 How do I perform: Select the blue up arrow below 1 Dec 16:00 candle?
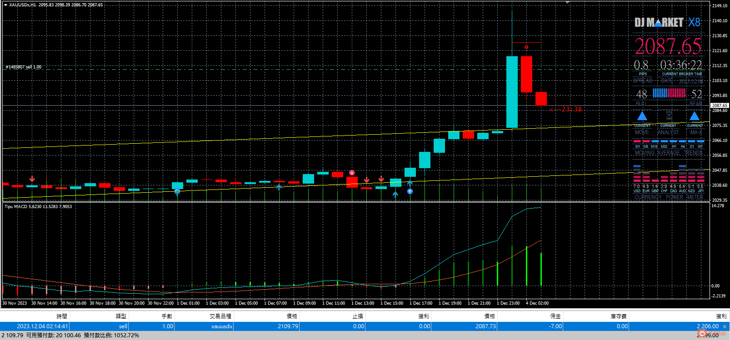click(x=395, y=194)
